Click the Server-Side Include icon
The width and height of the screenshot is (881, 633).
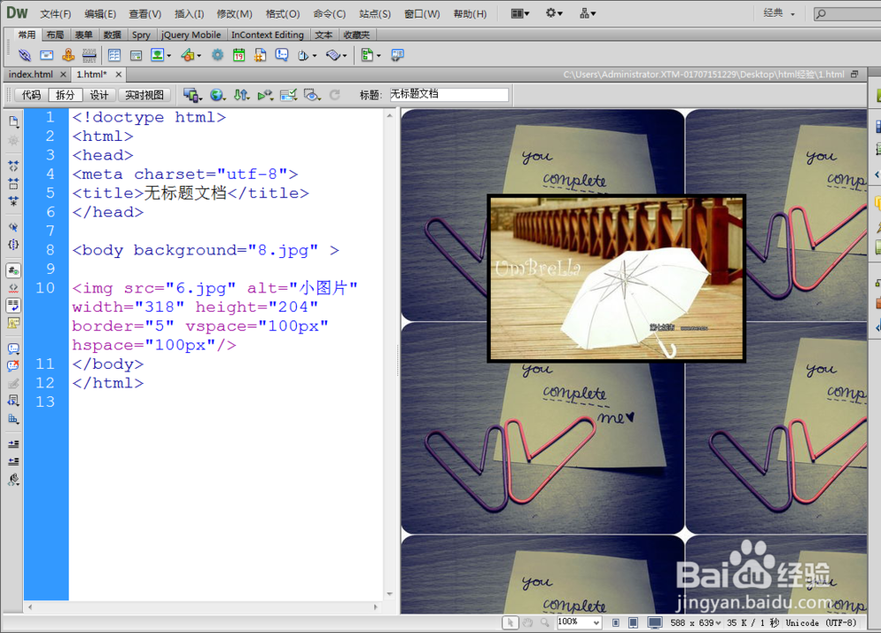(260, 55)
